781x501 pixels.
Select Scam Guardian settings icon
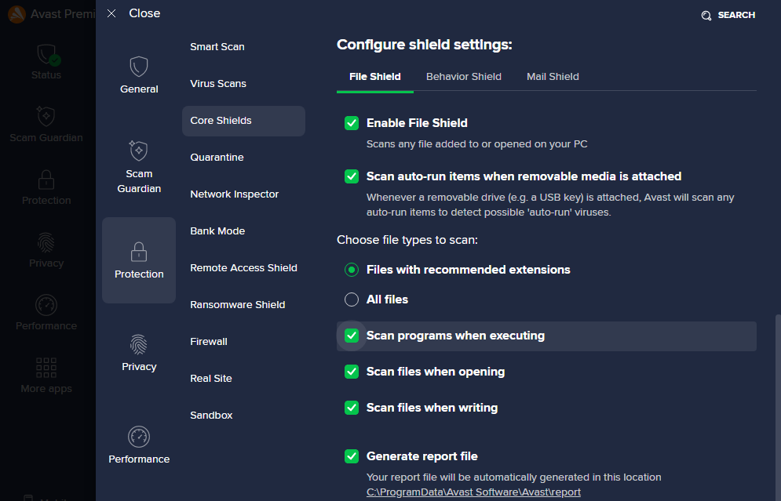point(139,150)
